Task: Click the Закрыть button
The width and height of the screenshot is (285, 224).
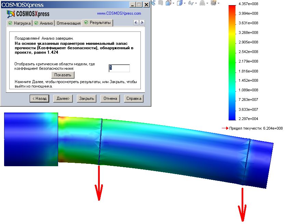Action: point(86,98)
